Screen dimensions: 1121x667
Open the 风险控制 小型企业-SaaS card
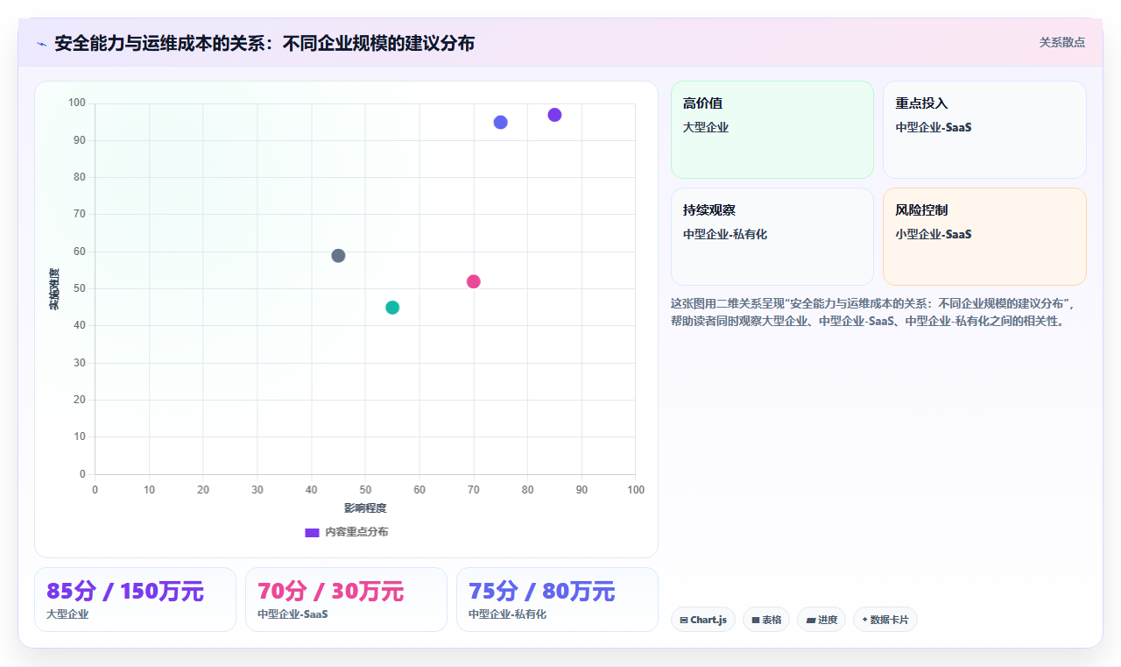pos(984,237)
